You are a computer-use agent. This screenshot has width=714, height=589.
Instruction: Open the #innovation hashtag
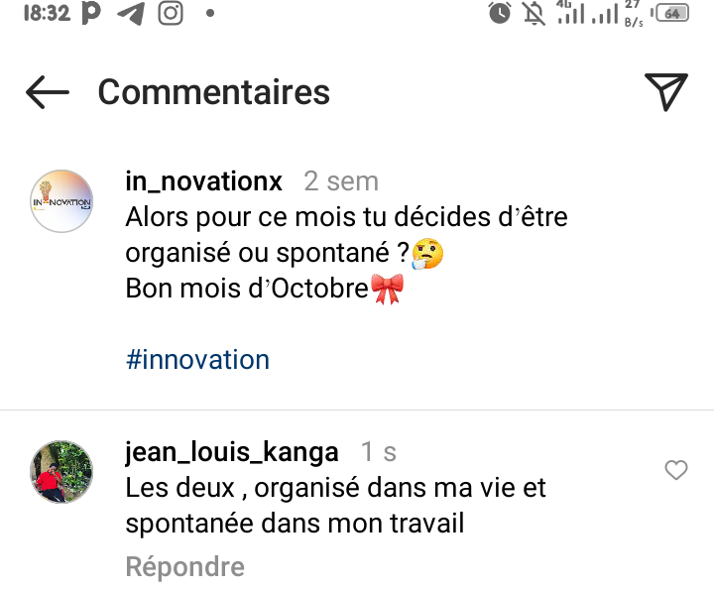(197, 359)
